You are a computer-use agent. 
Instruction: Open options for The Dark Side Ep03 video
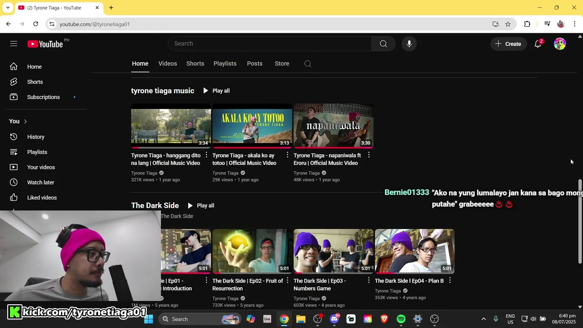point(368,281)
